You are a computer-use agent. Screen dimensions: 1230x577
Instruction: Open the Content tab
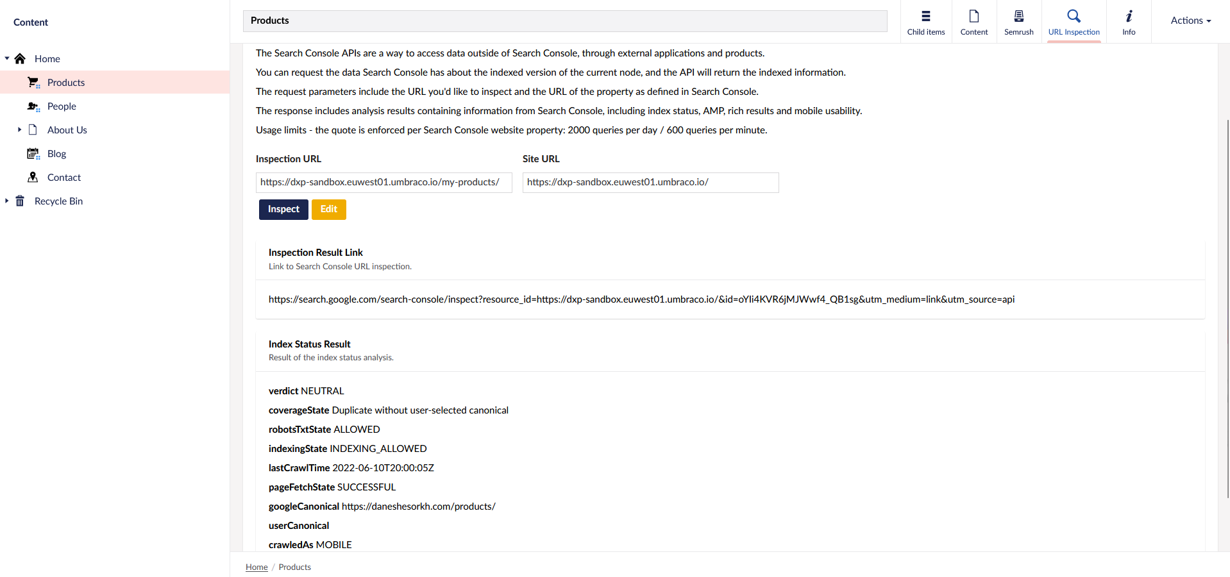973,22
